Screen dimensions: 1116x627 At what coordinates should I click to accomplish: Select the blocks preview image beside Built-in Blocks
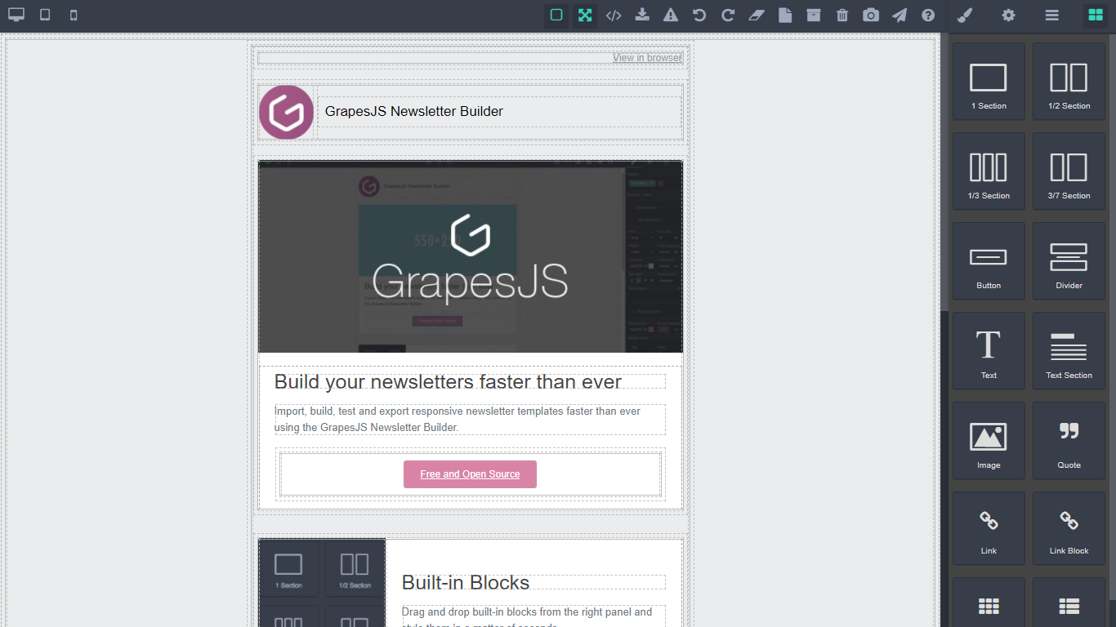[x=322, y=583]
